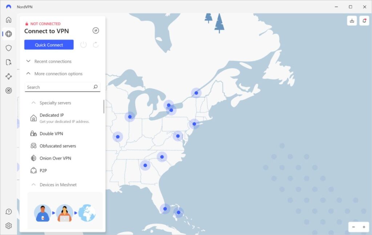Open the help question-mark icon
The image size is (372, 235).
(x=9, y=211)
